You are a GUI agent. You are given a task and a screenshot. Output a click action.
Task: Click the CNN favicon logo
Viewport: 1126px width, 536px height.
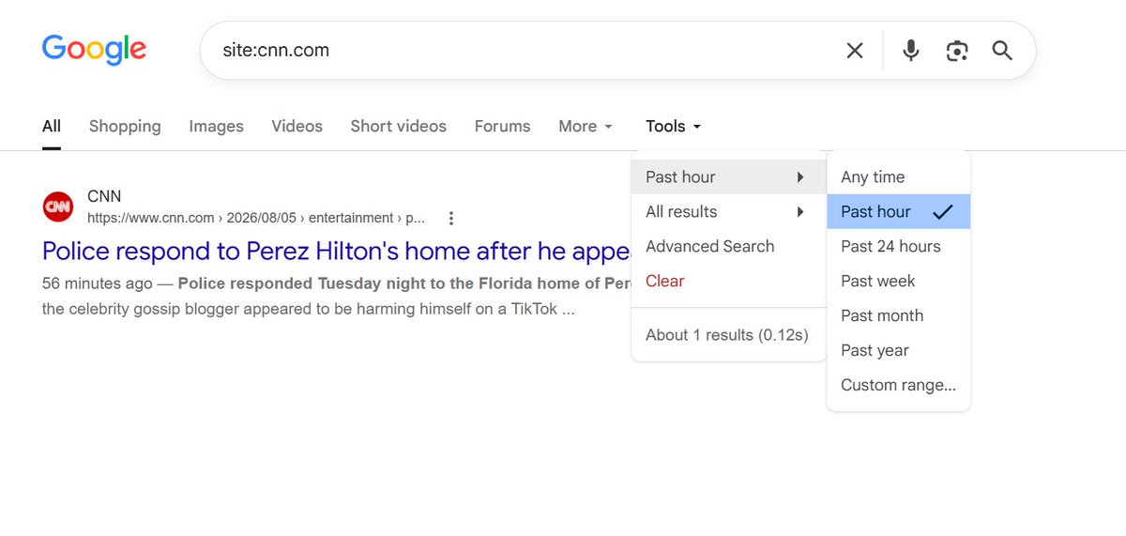coord(58,207)
